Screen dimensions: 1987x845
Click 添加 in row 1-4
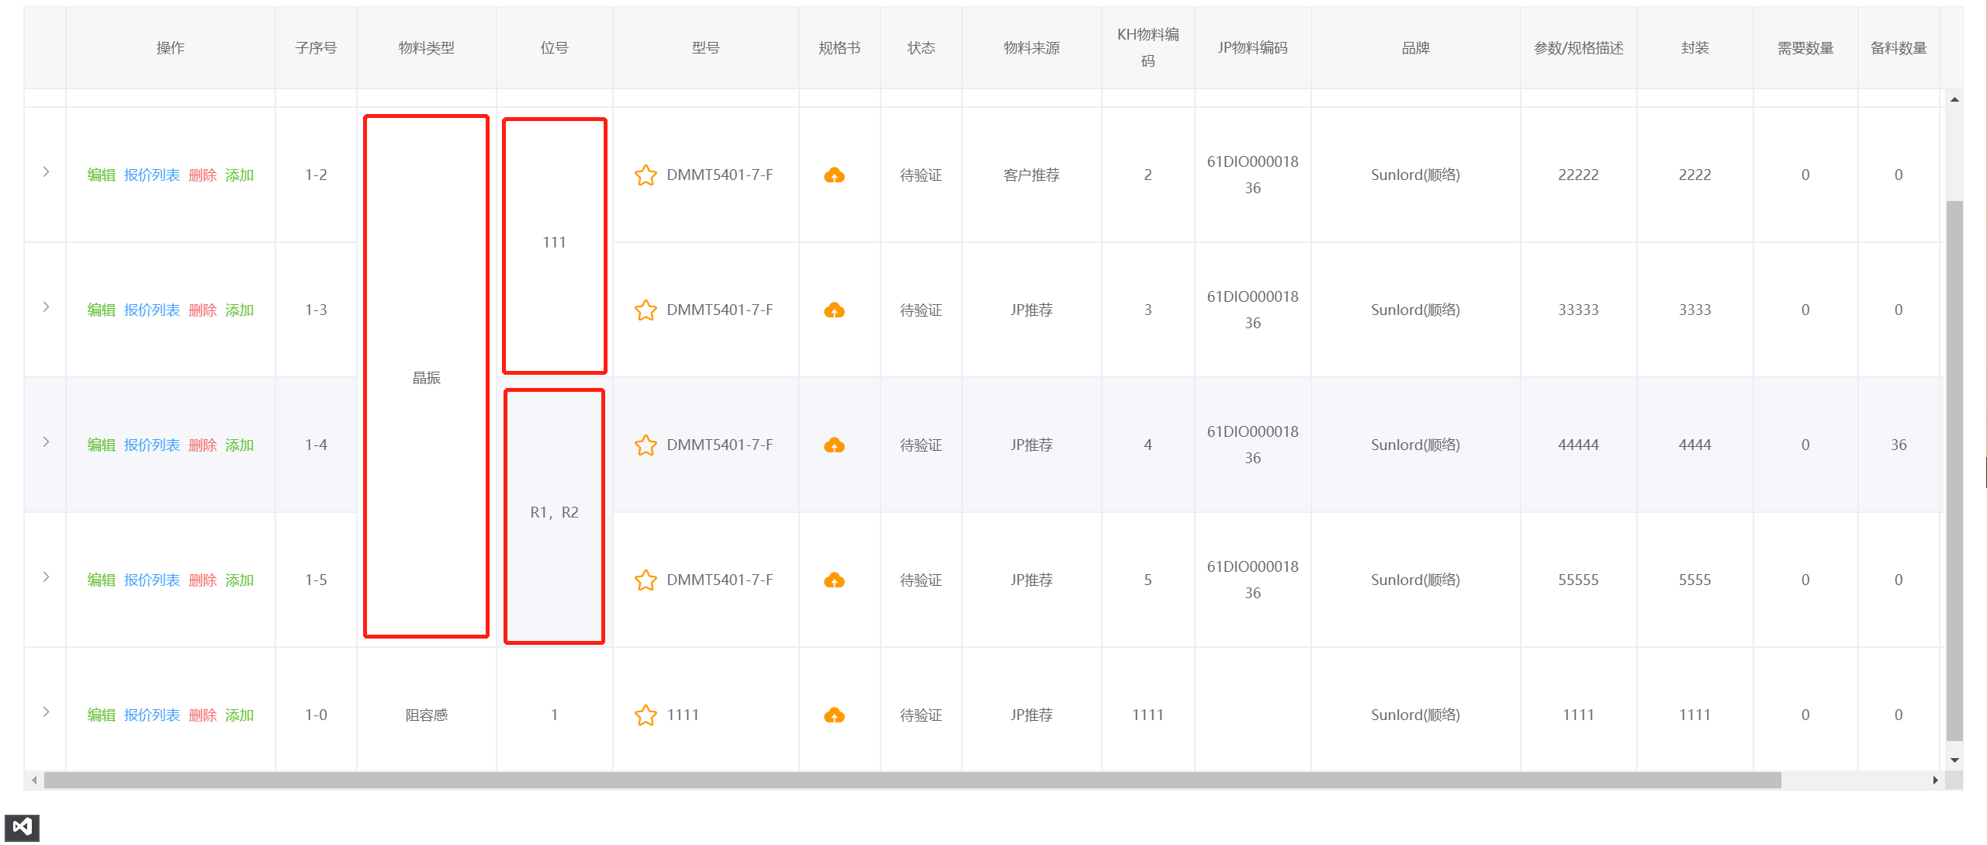tap(240, 445)
